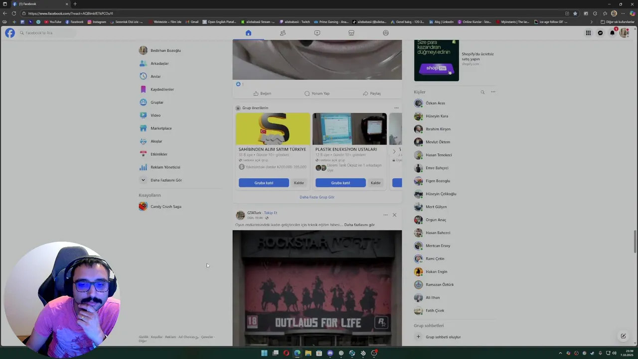Open a new browser tab with plus

[75, 4]
